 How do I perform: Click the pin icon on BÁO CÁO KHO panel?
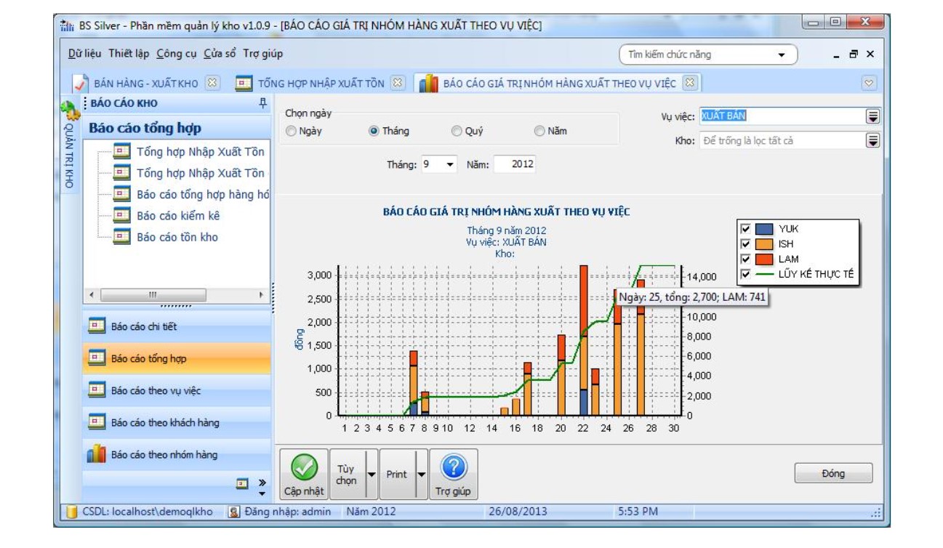(262, 103)
